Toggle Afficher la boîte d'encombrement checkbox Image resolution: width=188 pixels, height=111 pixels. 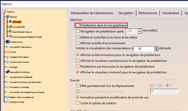coord(78,43)
